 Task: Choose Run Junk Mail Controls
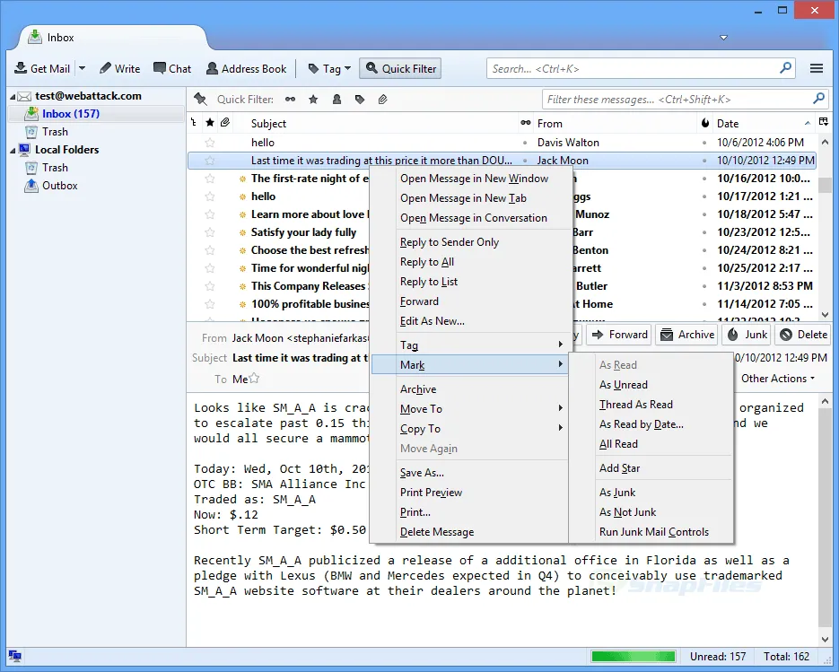pos(654,532)
